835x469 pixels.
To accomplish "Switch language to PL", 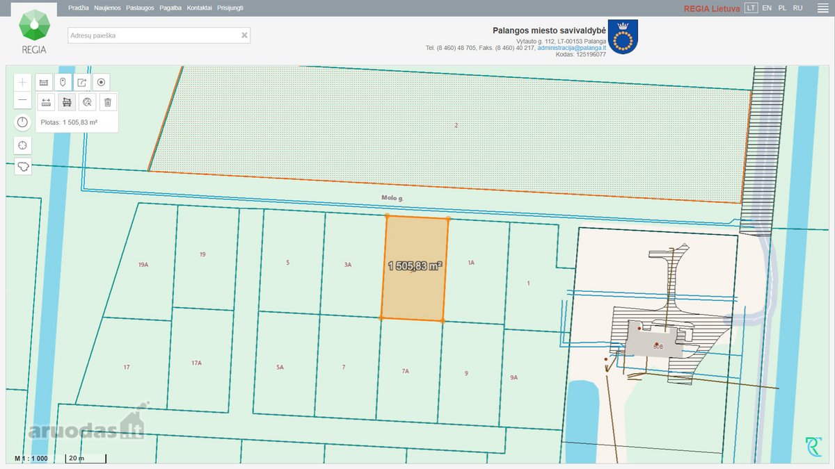I will coord(783,8).
